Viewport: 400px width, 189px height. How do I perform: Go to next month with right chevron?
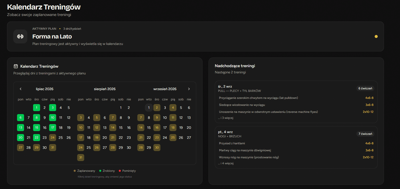(x=189, y=89)
